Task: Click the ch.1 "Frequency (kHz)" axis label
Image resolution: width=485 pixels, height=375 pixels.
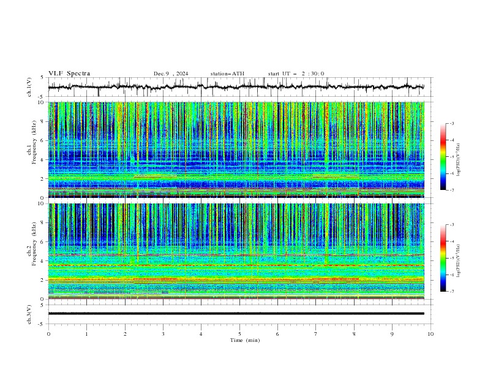Action: (34, 143)
